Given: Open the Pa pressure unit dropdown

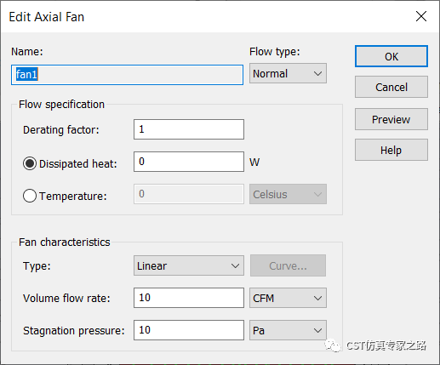Looking at the screenshot, I should click(288, 330).
